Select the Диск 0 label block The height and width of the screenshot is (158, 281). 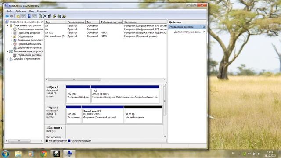(55, 93)
